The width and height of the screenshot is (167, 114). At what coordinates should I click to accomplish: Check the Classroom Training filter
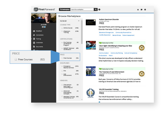[62, 31]
